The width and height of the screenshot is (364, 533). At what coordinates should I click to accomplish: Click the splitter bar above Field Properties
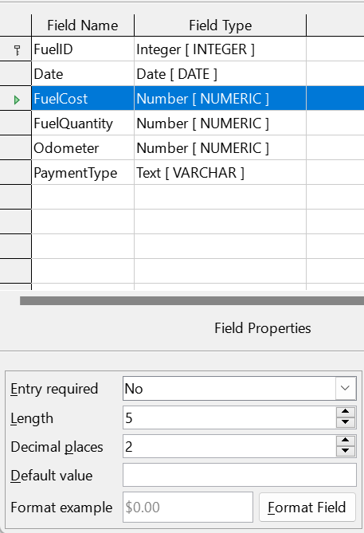[x=192, y=300]
